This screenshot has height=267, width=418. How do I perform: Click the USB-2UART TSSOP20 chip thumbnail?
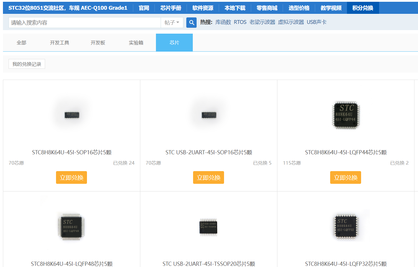click(209, 227)
